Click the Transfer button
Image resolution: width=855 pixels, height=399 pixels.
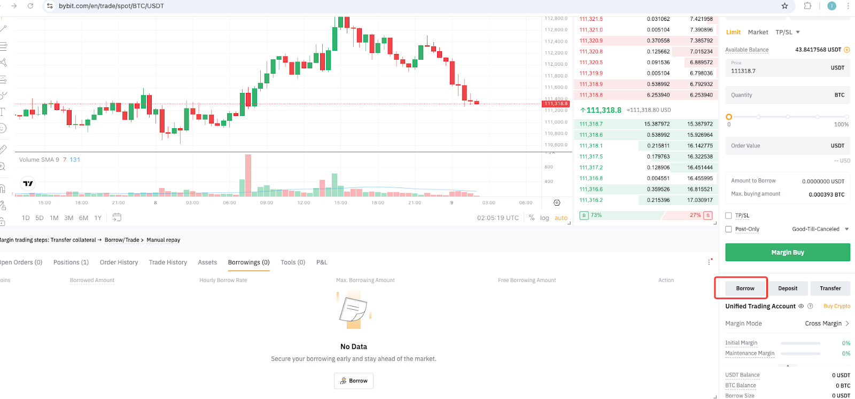830,288
